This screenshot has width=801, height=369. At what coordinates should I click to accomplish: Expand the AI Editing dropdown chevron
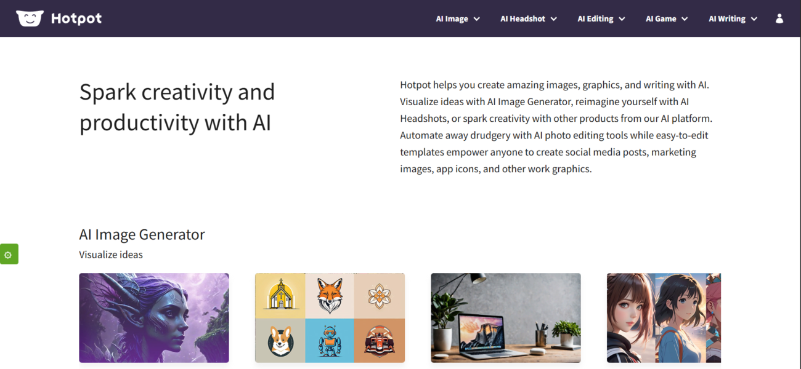pyautogui.click(x=622, y=19)
